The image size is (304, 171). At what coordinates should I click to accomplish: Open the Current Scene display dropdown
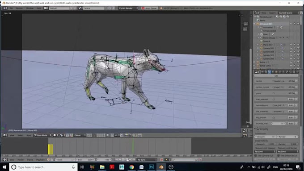[x=288, y=13]
